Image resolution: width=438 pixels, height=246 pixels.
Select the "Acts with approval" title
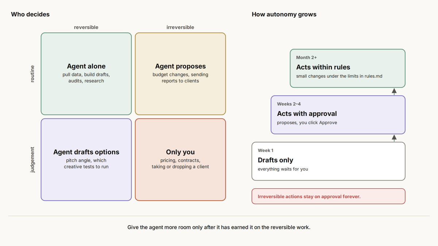(307, 114)
